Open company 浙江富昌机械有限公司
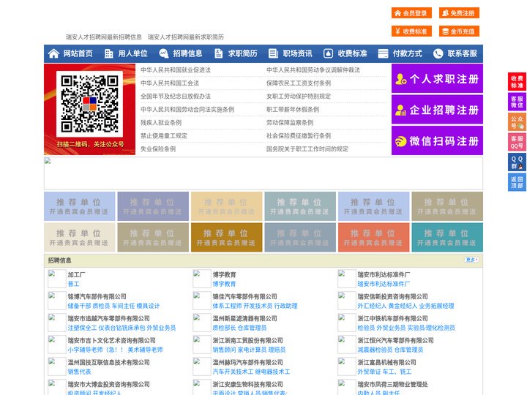Screen dimensions: 527x395 point(386,362)
